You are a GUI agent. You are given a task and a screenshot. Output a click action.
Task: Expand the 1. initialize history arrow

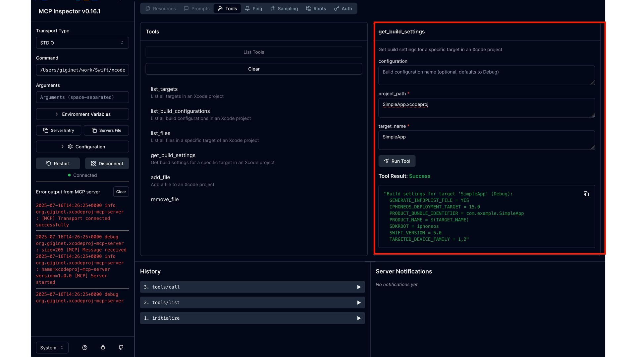pyautogui.click(x=359, y=318)
